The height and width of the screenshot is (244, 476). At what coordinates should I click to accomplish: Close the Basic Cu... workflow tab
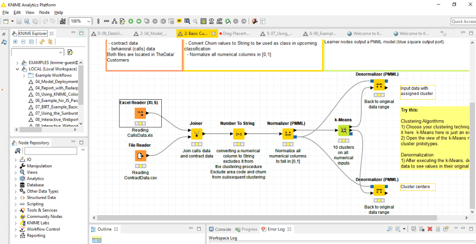[213, 34]
